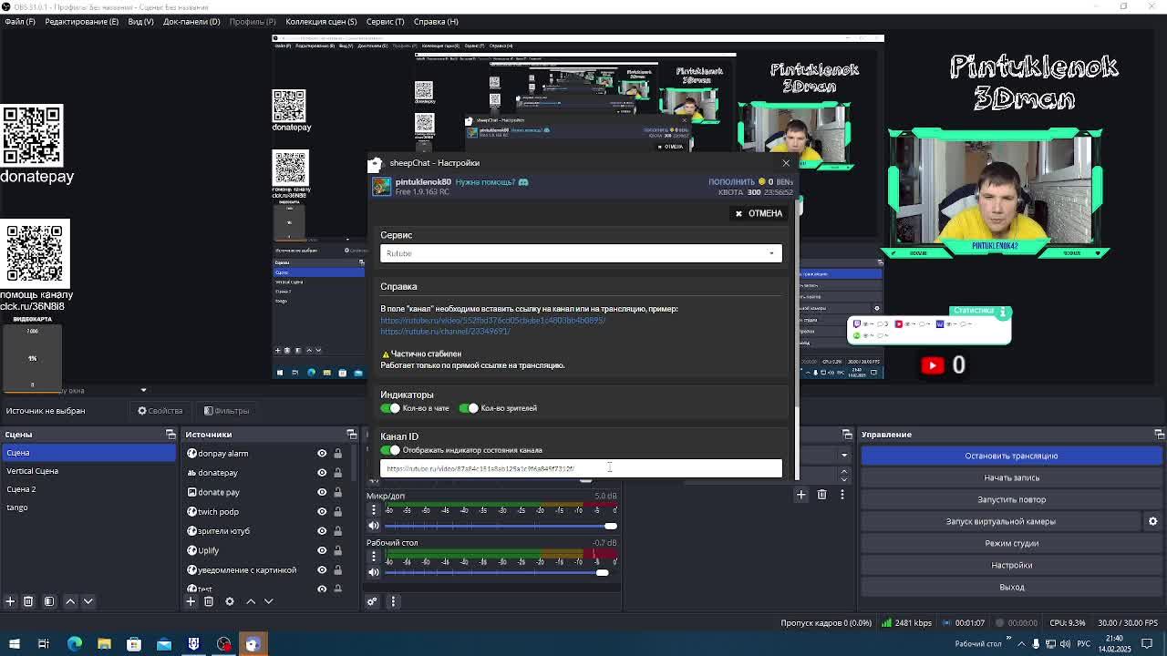
Task: Lock the donpay alarm source
Action: [337, 454]
